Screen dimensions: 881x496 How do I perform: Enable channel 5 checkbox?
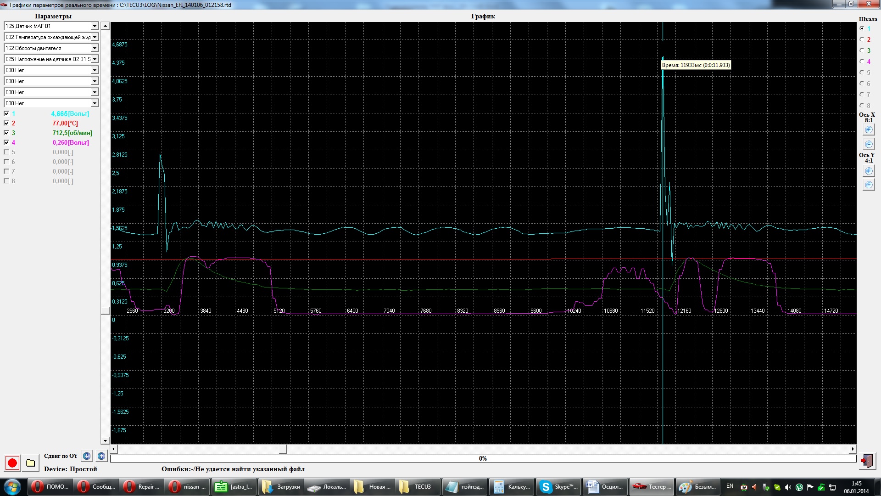[6, 152]
